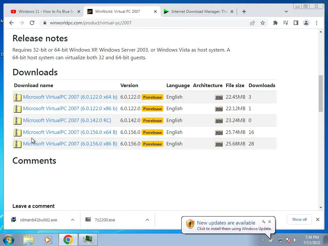Click the Downloads column header

[x=262, y=85]
